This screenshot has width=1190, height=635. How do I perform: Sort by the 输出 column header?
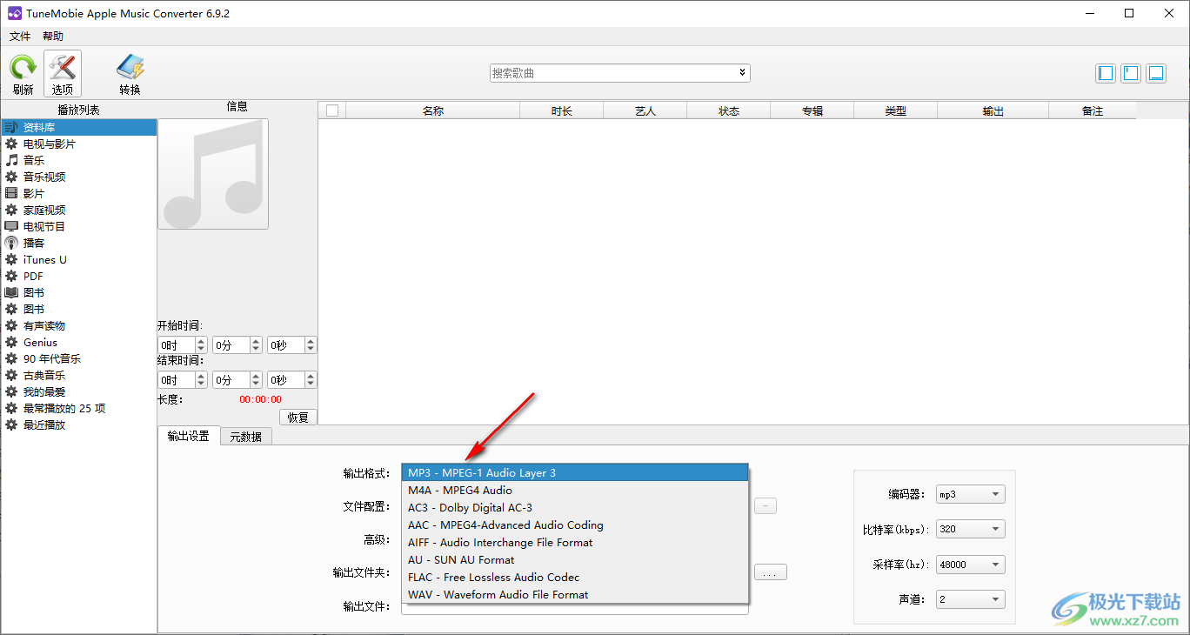(x=993, y=110)
